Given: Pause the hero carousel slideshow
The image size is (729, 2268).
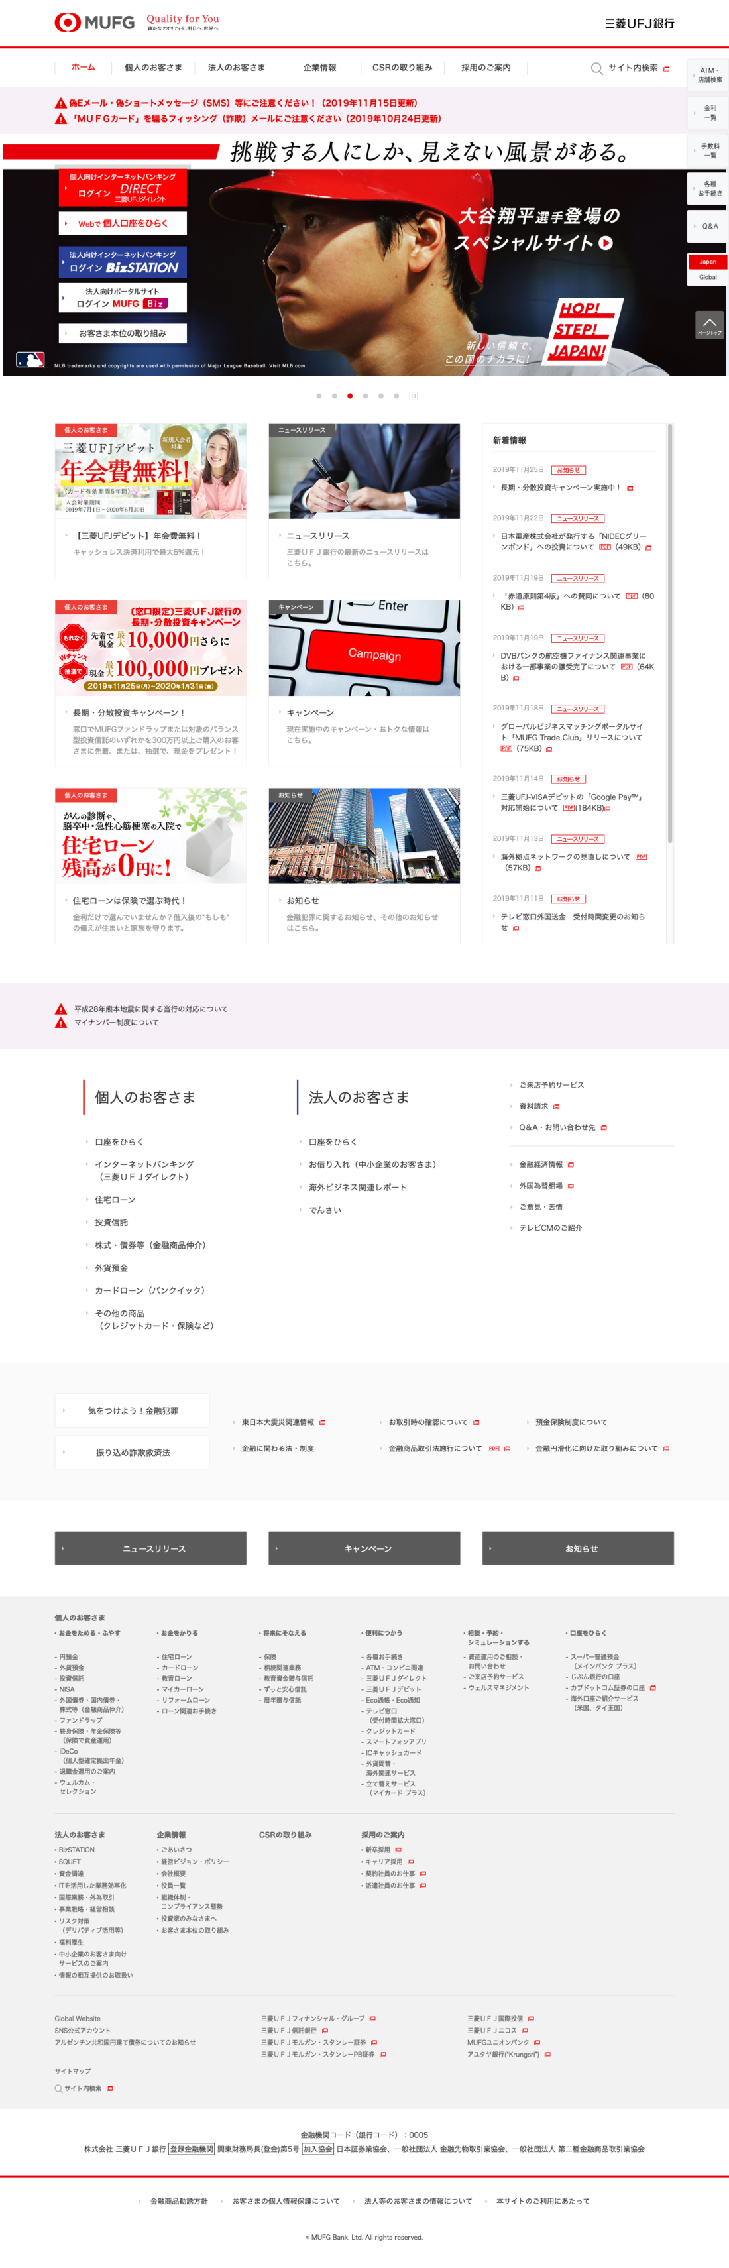Looking at the screenshot, I should (413, 396).
